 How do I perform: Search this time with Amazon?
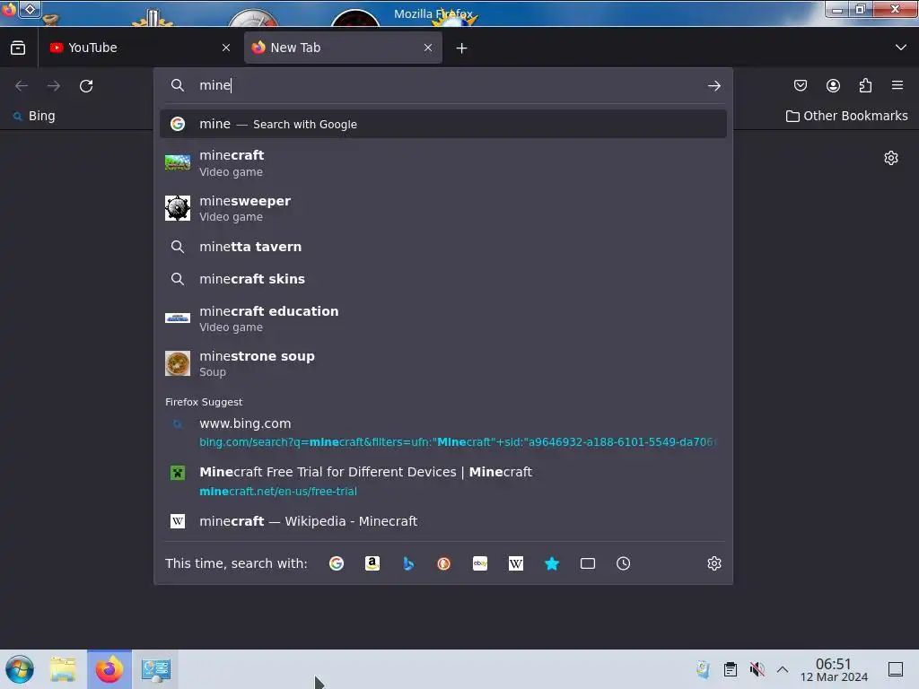coord(372,563)
